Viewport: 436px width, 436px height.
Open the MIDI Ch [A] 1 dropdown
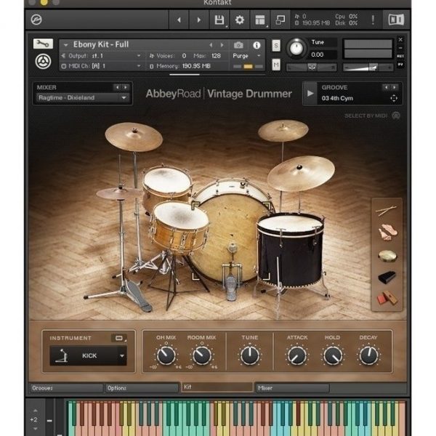tap(139, 66)
